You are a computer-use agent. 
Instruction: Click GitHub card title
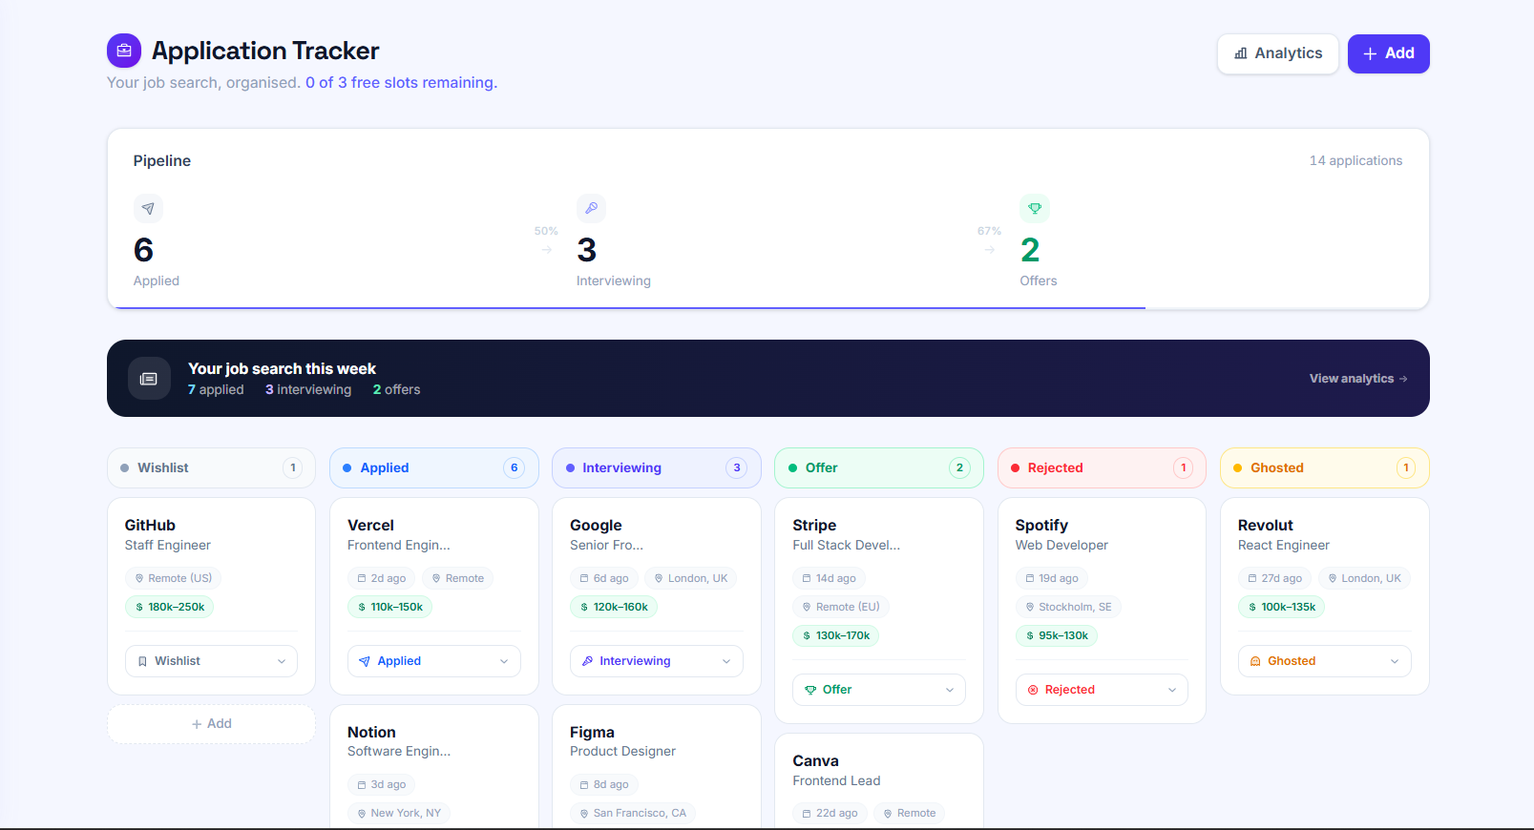point(150,526)
